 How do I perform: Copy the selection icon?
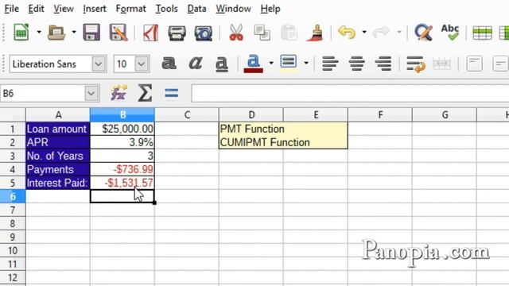coord(262,33)
